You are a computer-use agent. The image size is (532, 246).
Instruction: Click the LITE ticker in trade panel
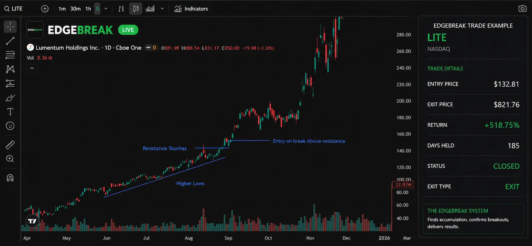[437, 38]
